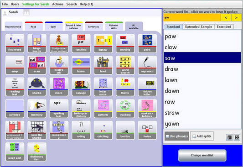Open the memory rocket game

37,109
